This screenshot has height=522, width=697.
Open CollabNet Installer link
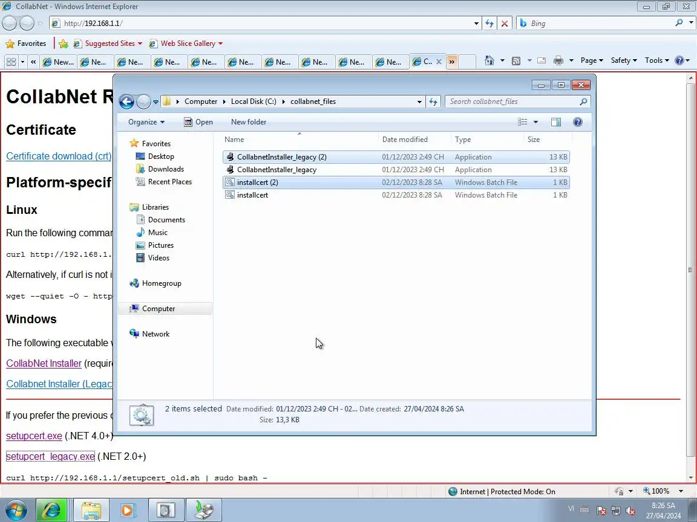(x=44, y=364)
